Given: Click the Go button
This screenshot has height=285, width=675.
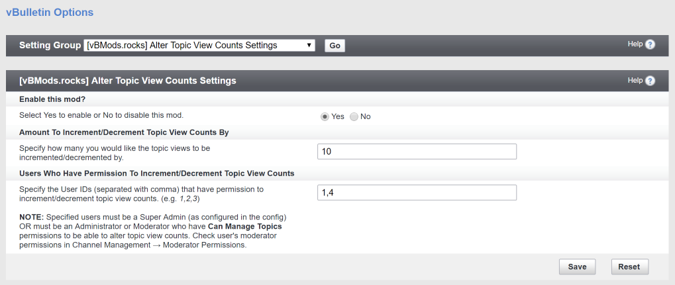Looking at the screenshot, I should tap(335, 46).
